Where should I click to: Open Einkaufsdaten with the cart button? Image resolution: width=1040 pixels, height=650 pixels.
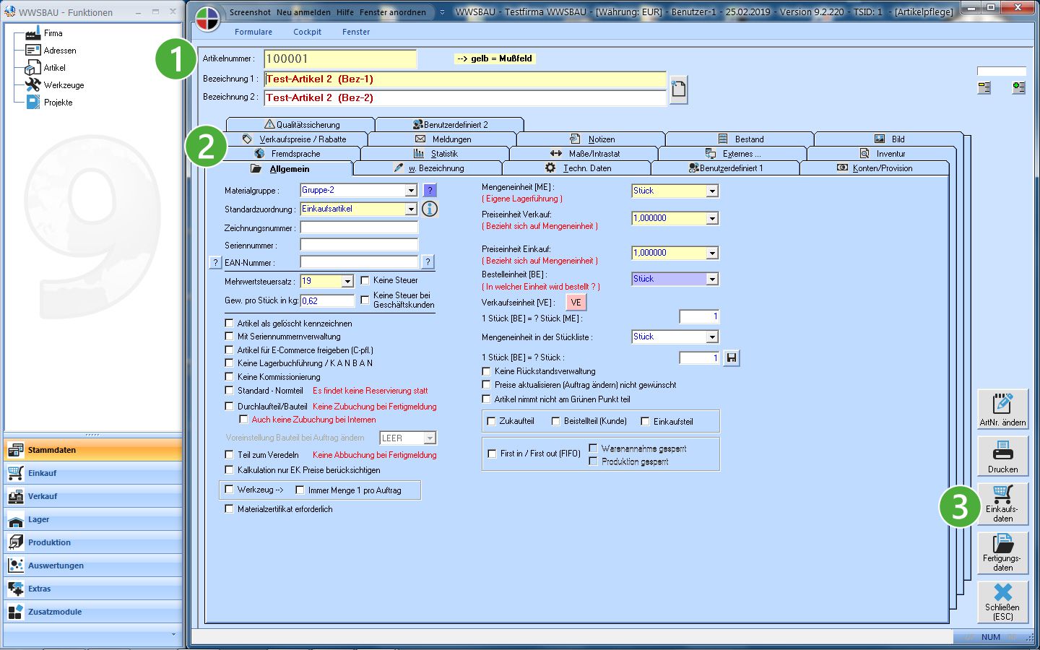[1003, 503]
